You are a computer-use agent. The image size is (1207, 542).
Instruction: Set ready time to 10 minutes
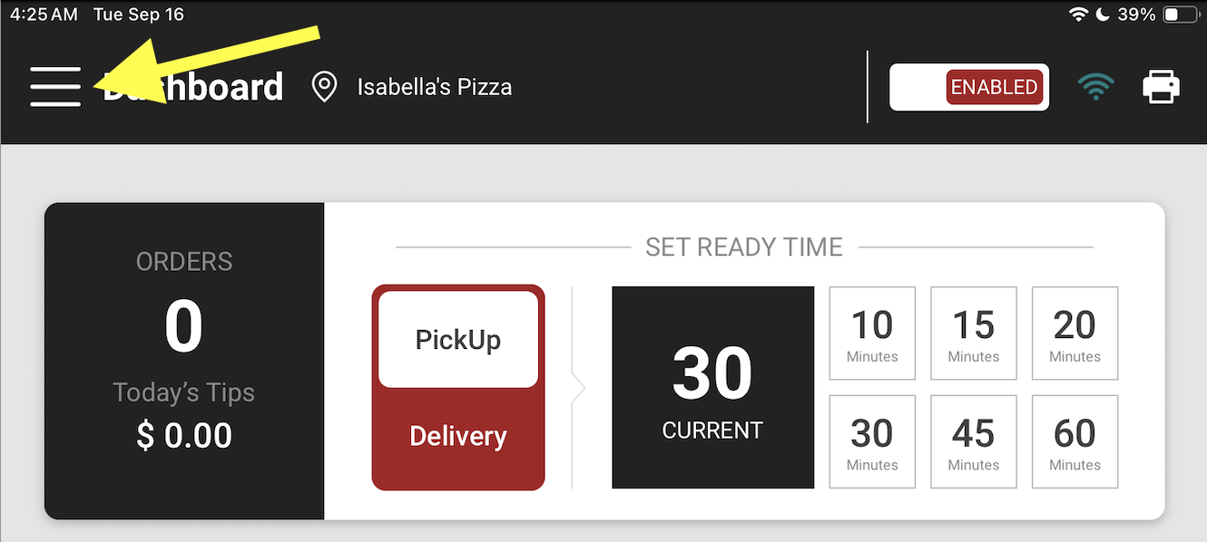click(872, 334)
